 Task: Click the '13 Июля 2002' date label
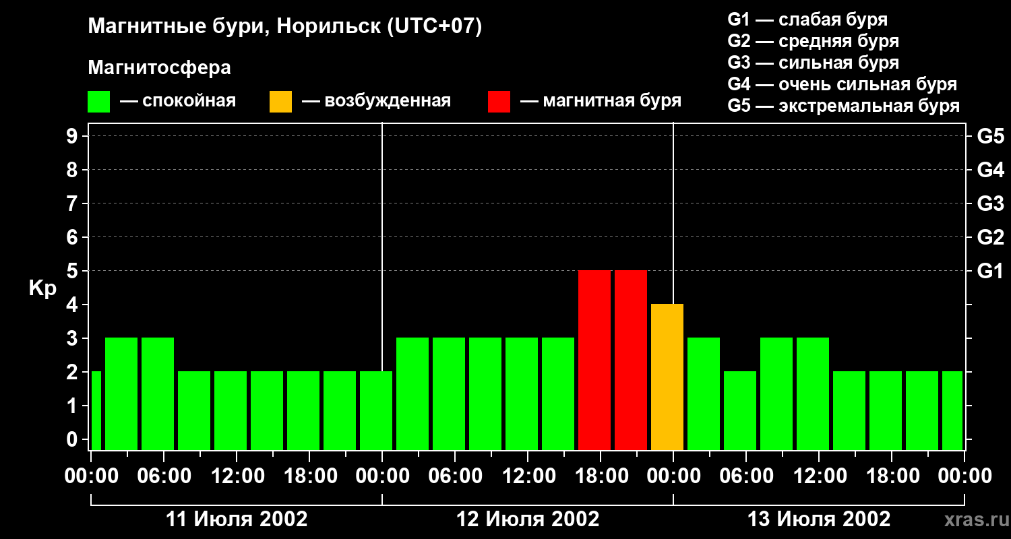[x=819, y=519]
